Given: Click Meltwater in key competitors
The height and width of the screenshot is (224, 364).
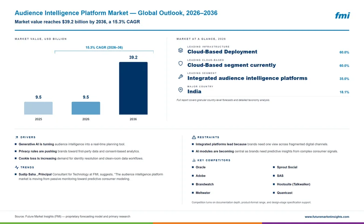Looking at the screenshot, I should click(203, 193).
